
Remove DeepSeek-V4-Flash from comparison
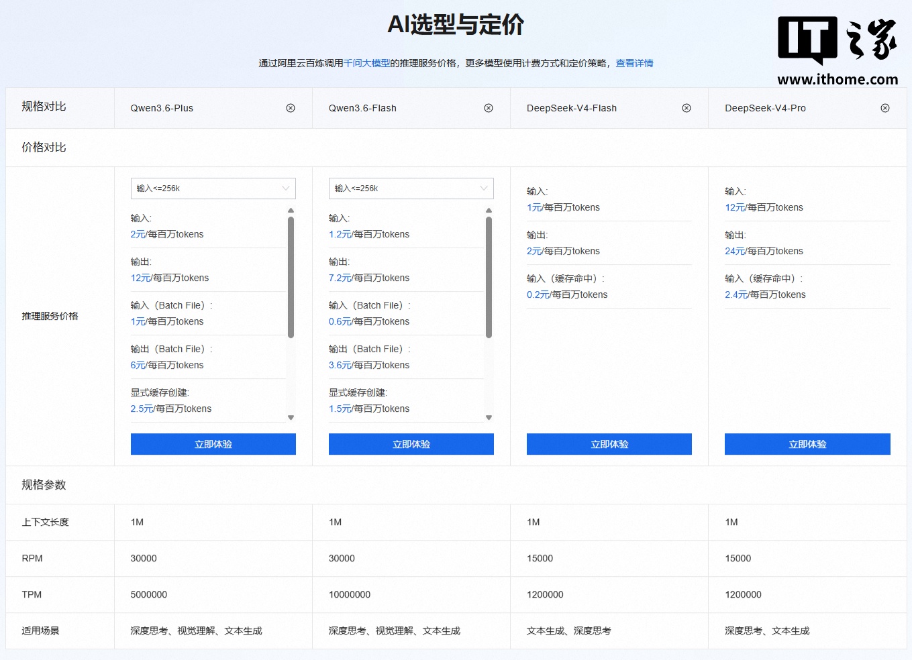(687, 108)
